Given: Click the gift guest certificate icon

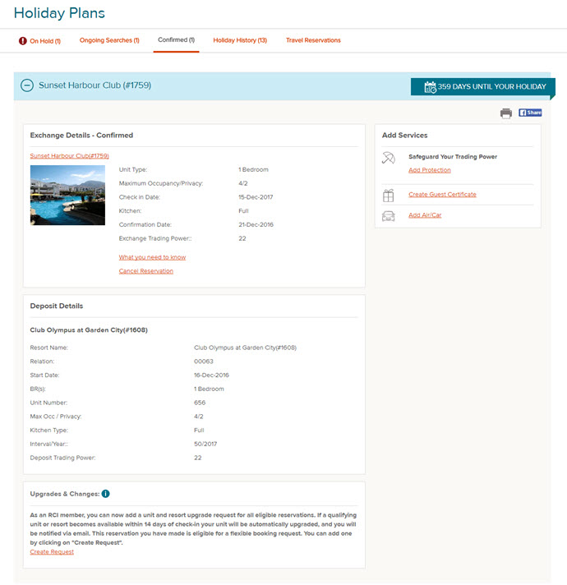Looking at the screenshot, I should point(389,195).
